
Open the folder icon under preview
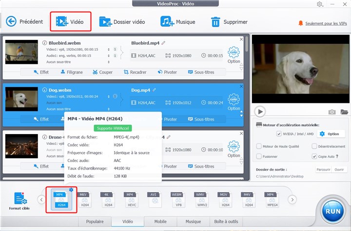(344, 112)
